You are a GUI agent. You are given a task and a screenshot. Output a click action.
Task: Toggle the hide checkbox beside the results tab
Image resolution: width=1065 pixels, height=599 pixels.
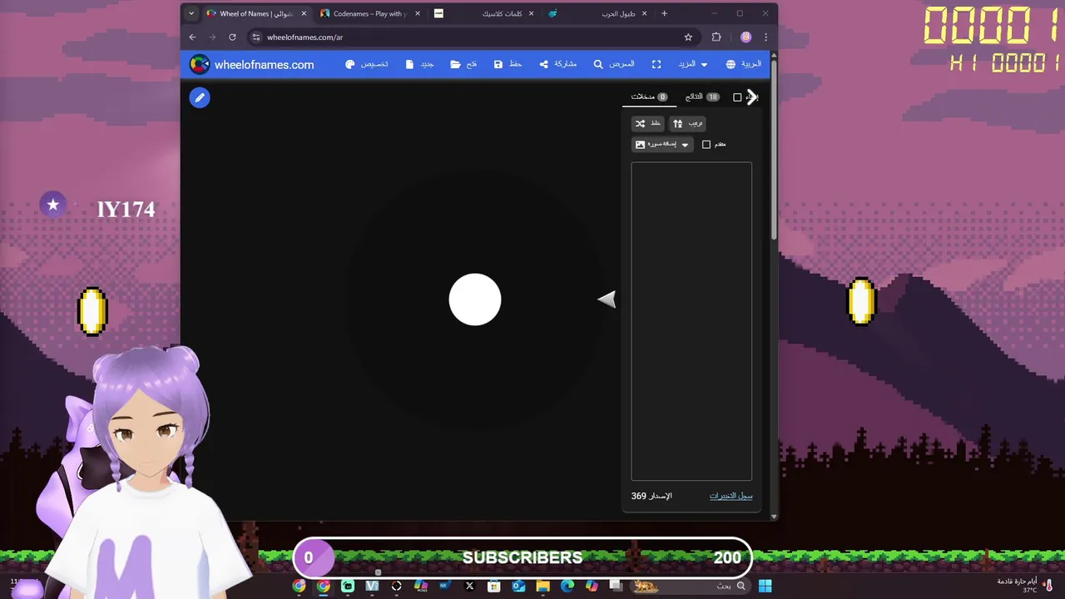[737, 97]
